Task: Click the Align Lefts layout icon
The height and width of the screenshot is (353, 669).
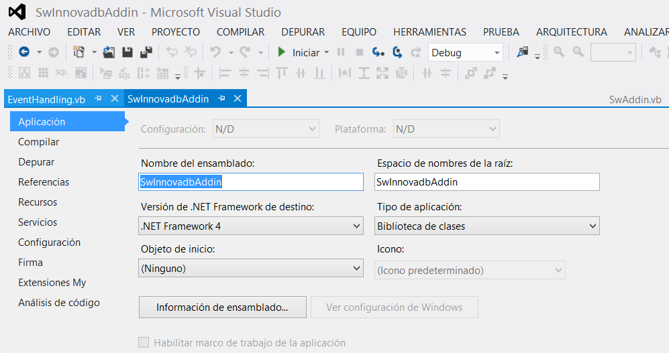Action: (224, 73)
